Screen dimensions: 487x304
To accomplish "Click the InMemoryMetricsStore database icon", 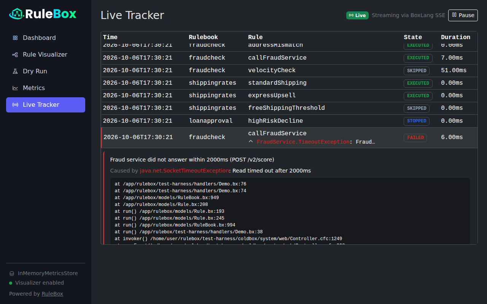I will 12,273.
